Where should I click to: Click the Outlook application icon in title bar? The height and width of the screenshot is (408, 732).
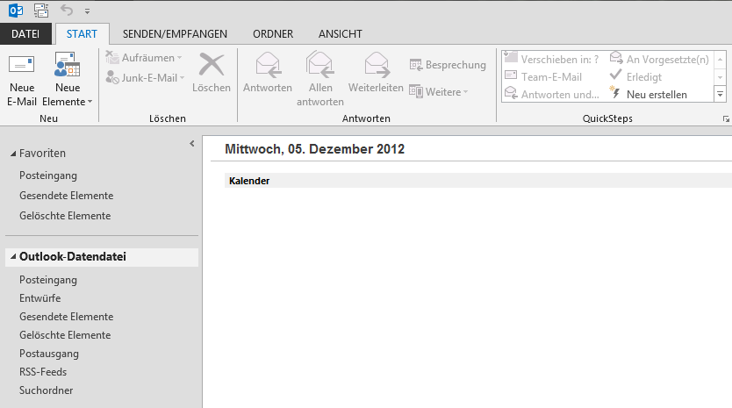tap(16, 11)
